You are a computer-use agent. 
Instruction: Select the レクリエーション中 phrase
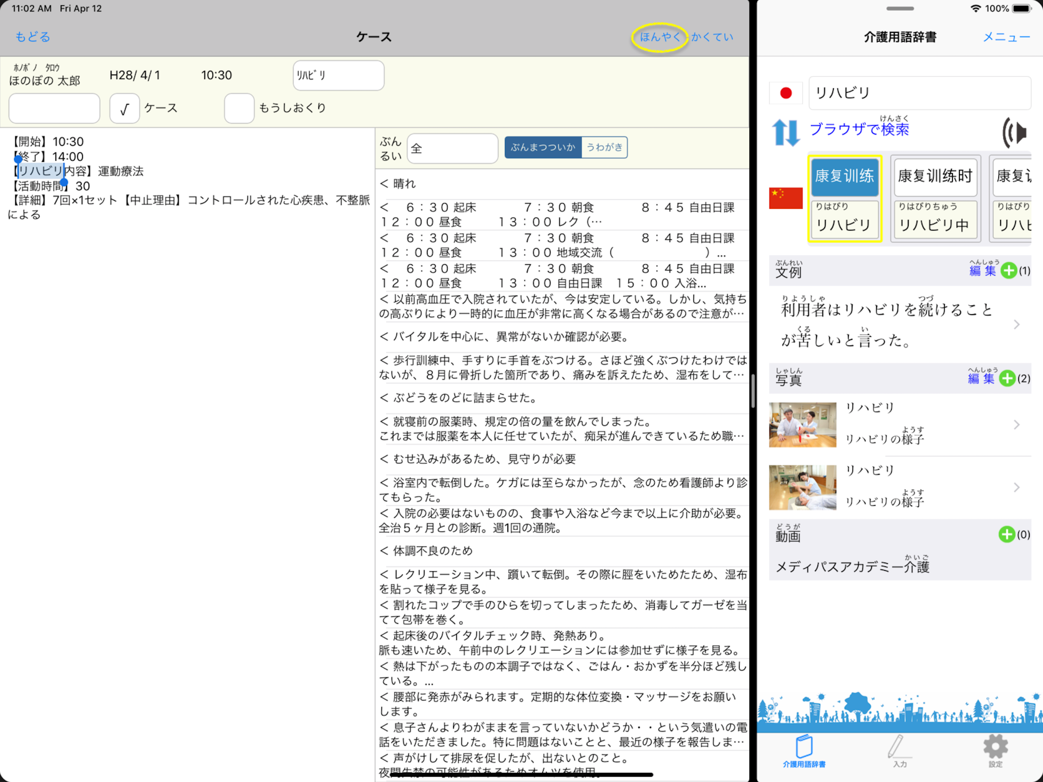tap(562, 582)
